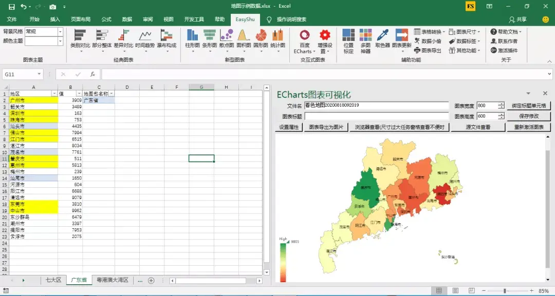
Task: Select the 取色器 color picker tool
Action: 383,39
